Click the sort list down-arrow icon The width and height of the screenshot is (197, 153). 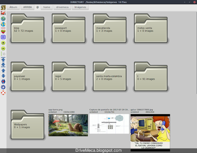tap(3, 54)
